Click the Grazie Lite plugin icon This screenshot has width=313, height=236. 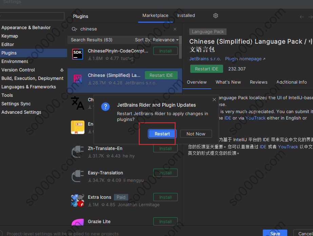point(78,222)
